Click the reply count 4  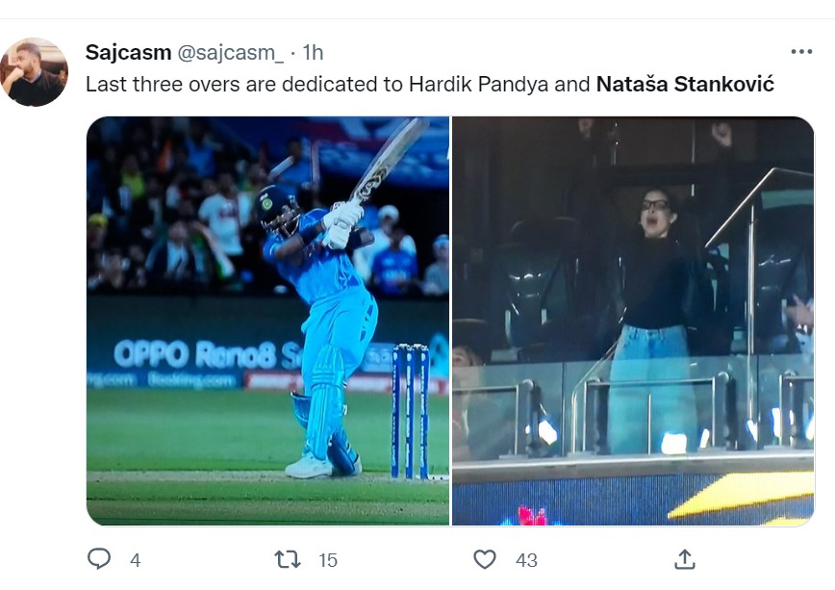pos(135,560)
